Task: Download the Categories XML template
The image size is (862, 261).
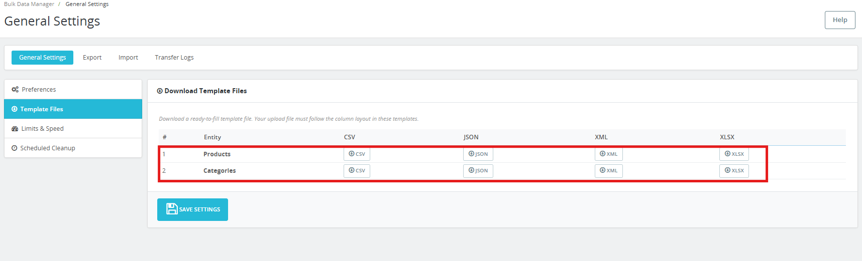Action: point(608,171)
